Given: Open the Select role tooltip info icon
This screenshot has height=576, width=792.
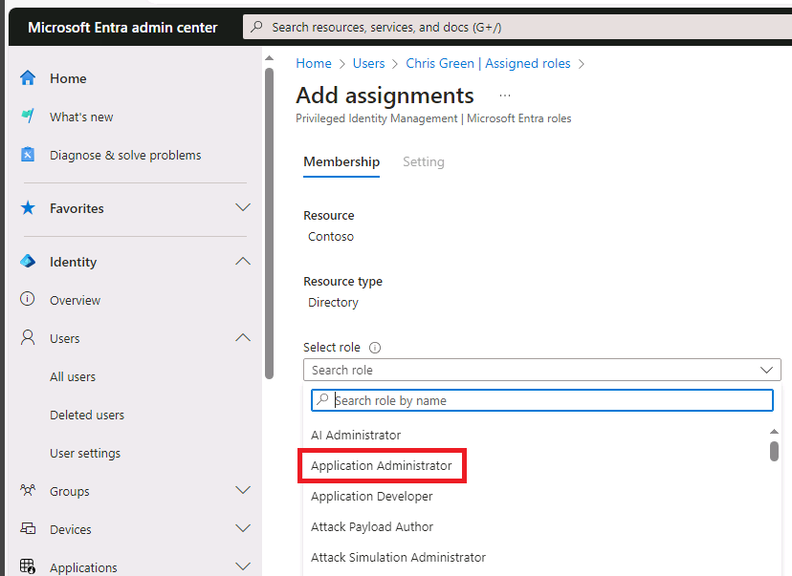Looking at the screenshot, I should pos(373,347).
